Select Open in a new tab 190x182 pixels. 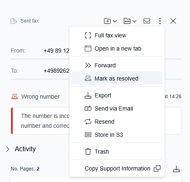point(117,48)
